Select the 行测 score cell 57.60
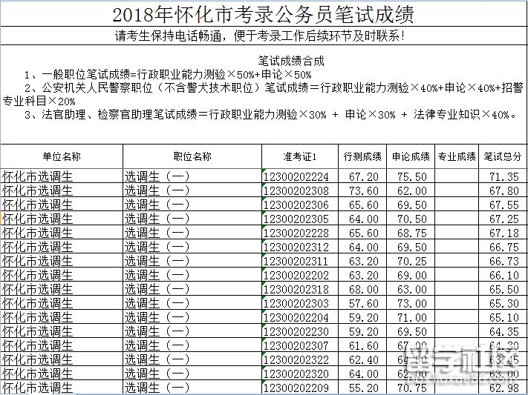Image resolution: width=528 pixels, height=395 pixels. click(362, 303)
